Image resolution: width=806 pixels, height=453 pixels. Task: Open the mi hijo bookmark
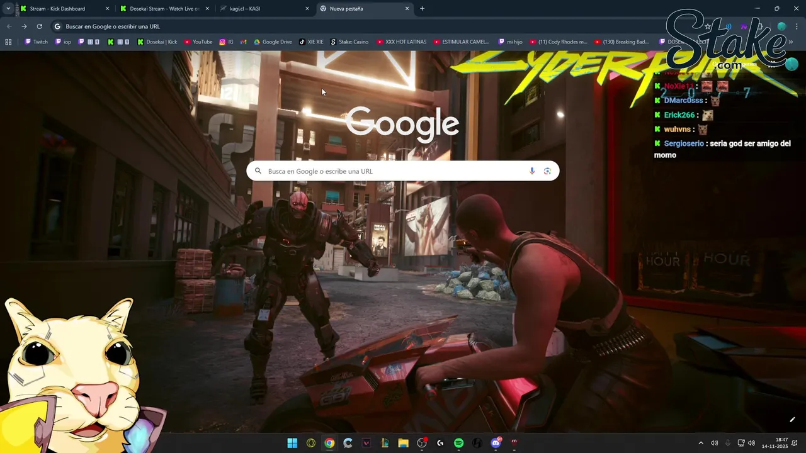[510, 42]
